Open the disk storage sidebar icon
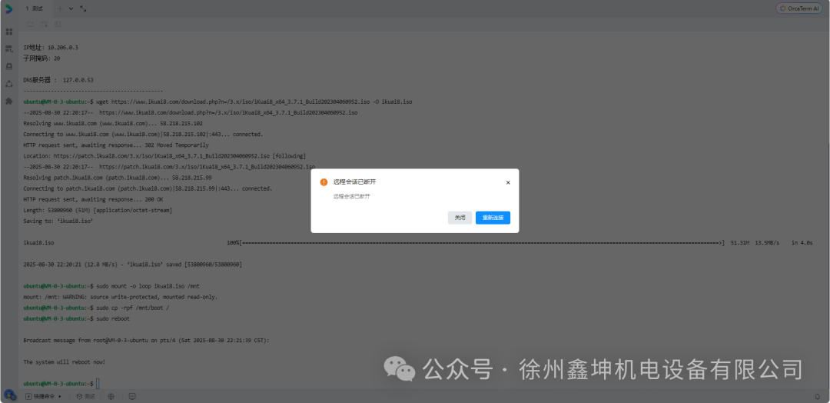830x403 pixels. [x=9, y=66]
